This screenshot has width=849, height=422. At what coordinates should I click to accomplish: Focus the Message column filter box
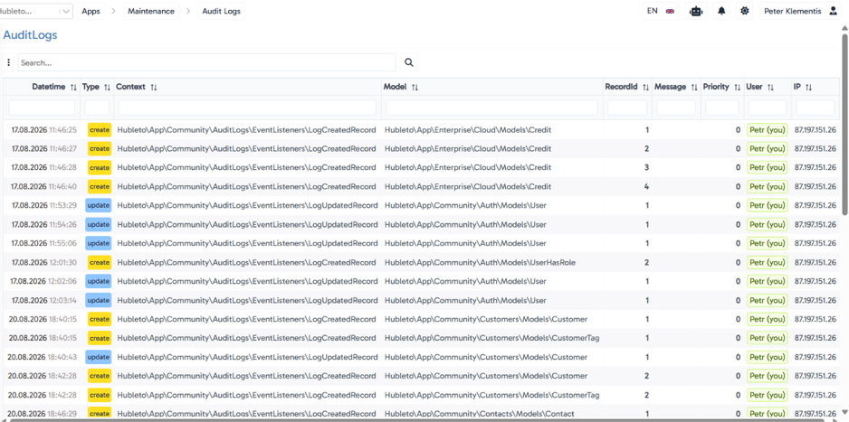pos(676,108)
